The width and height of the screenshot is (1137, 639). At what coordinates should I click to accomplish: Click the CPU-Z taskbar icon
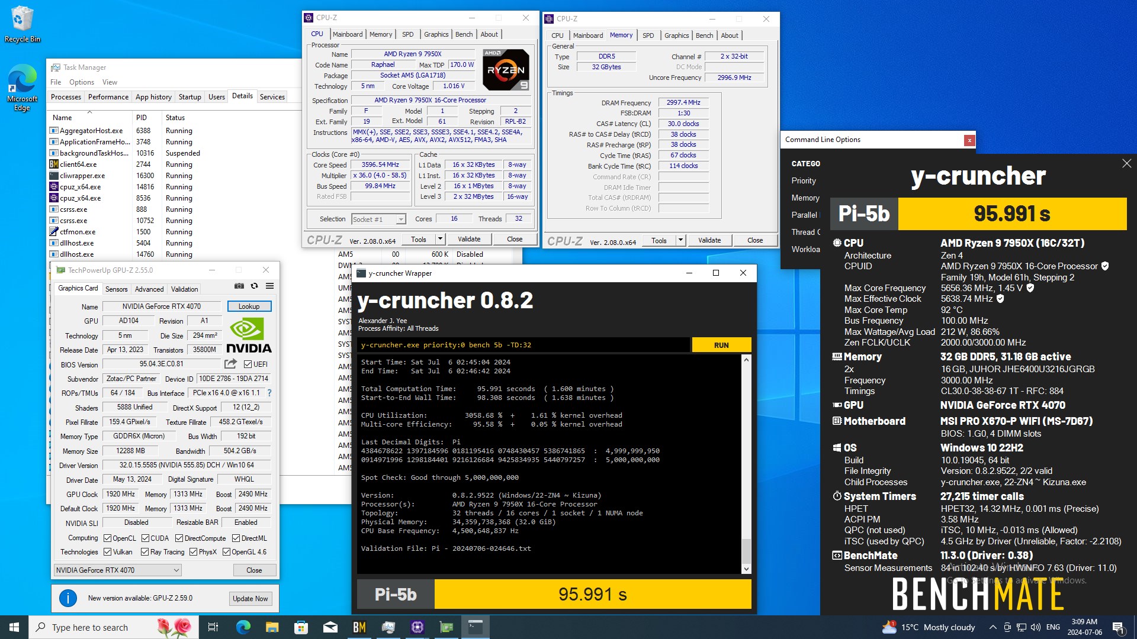(x=417, y=627)
